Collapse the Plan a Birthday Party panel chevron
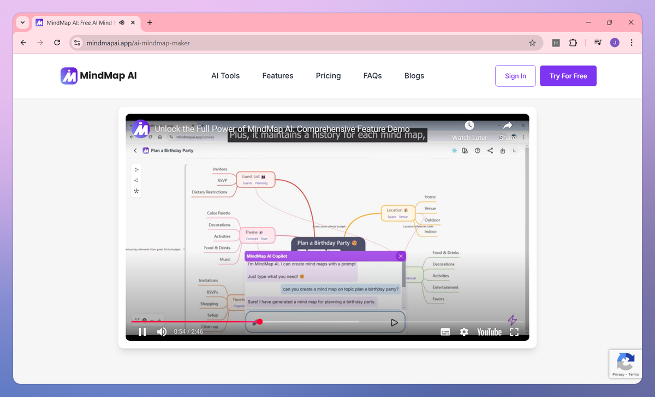655x397 pixels. click(135, 150)
